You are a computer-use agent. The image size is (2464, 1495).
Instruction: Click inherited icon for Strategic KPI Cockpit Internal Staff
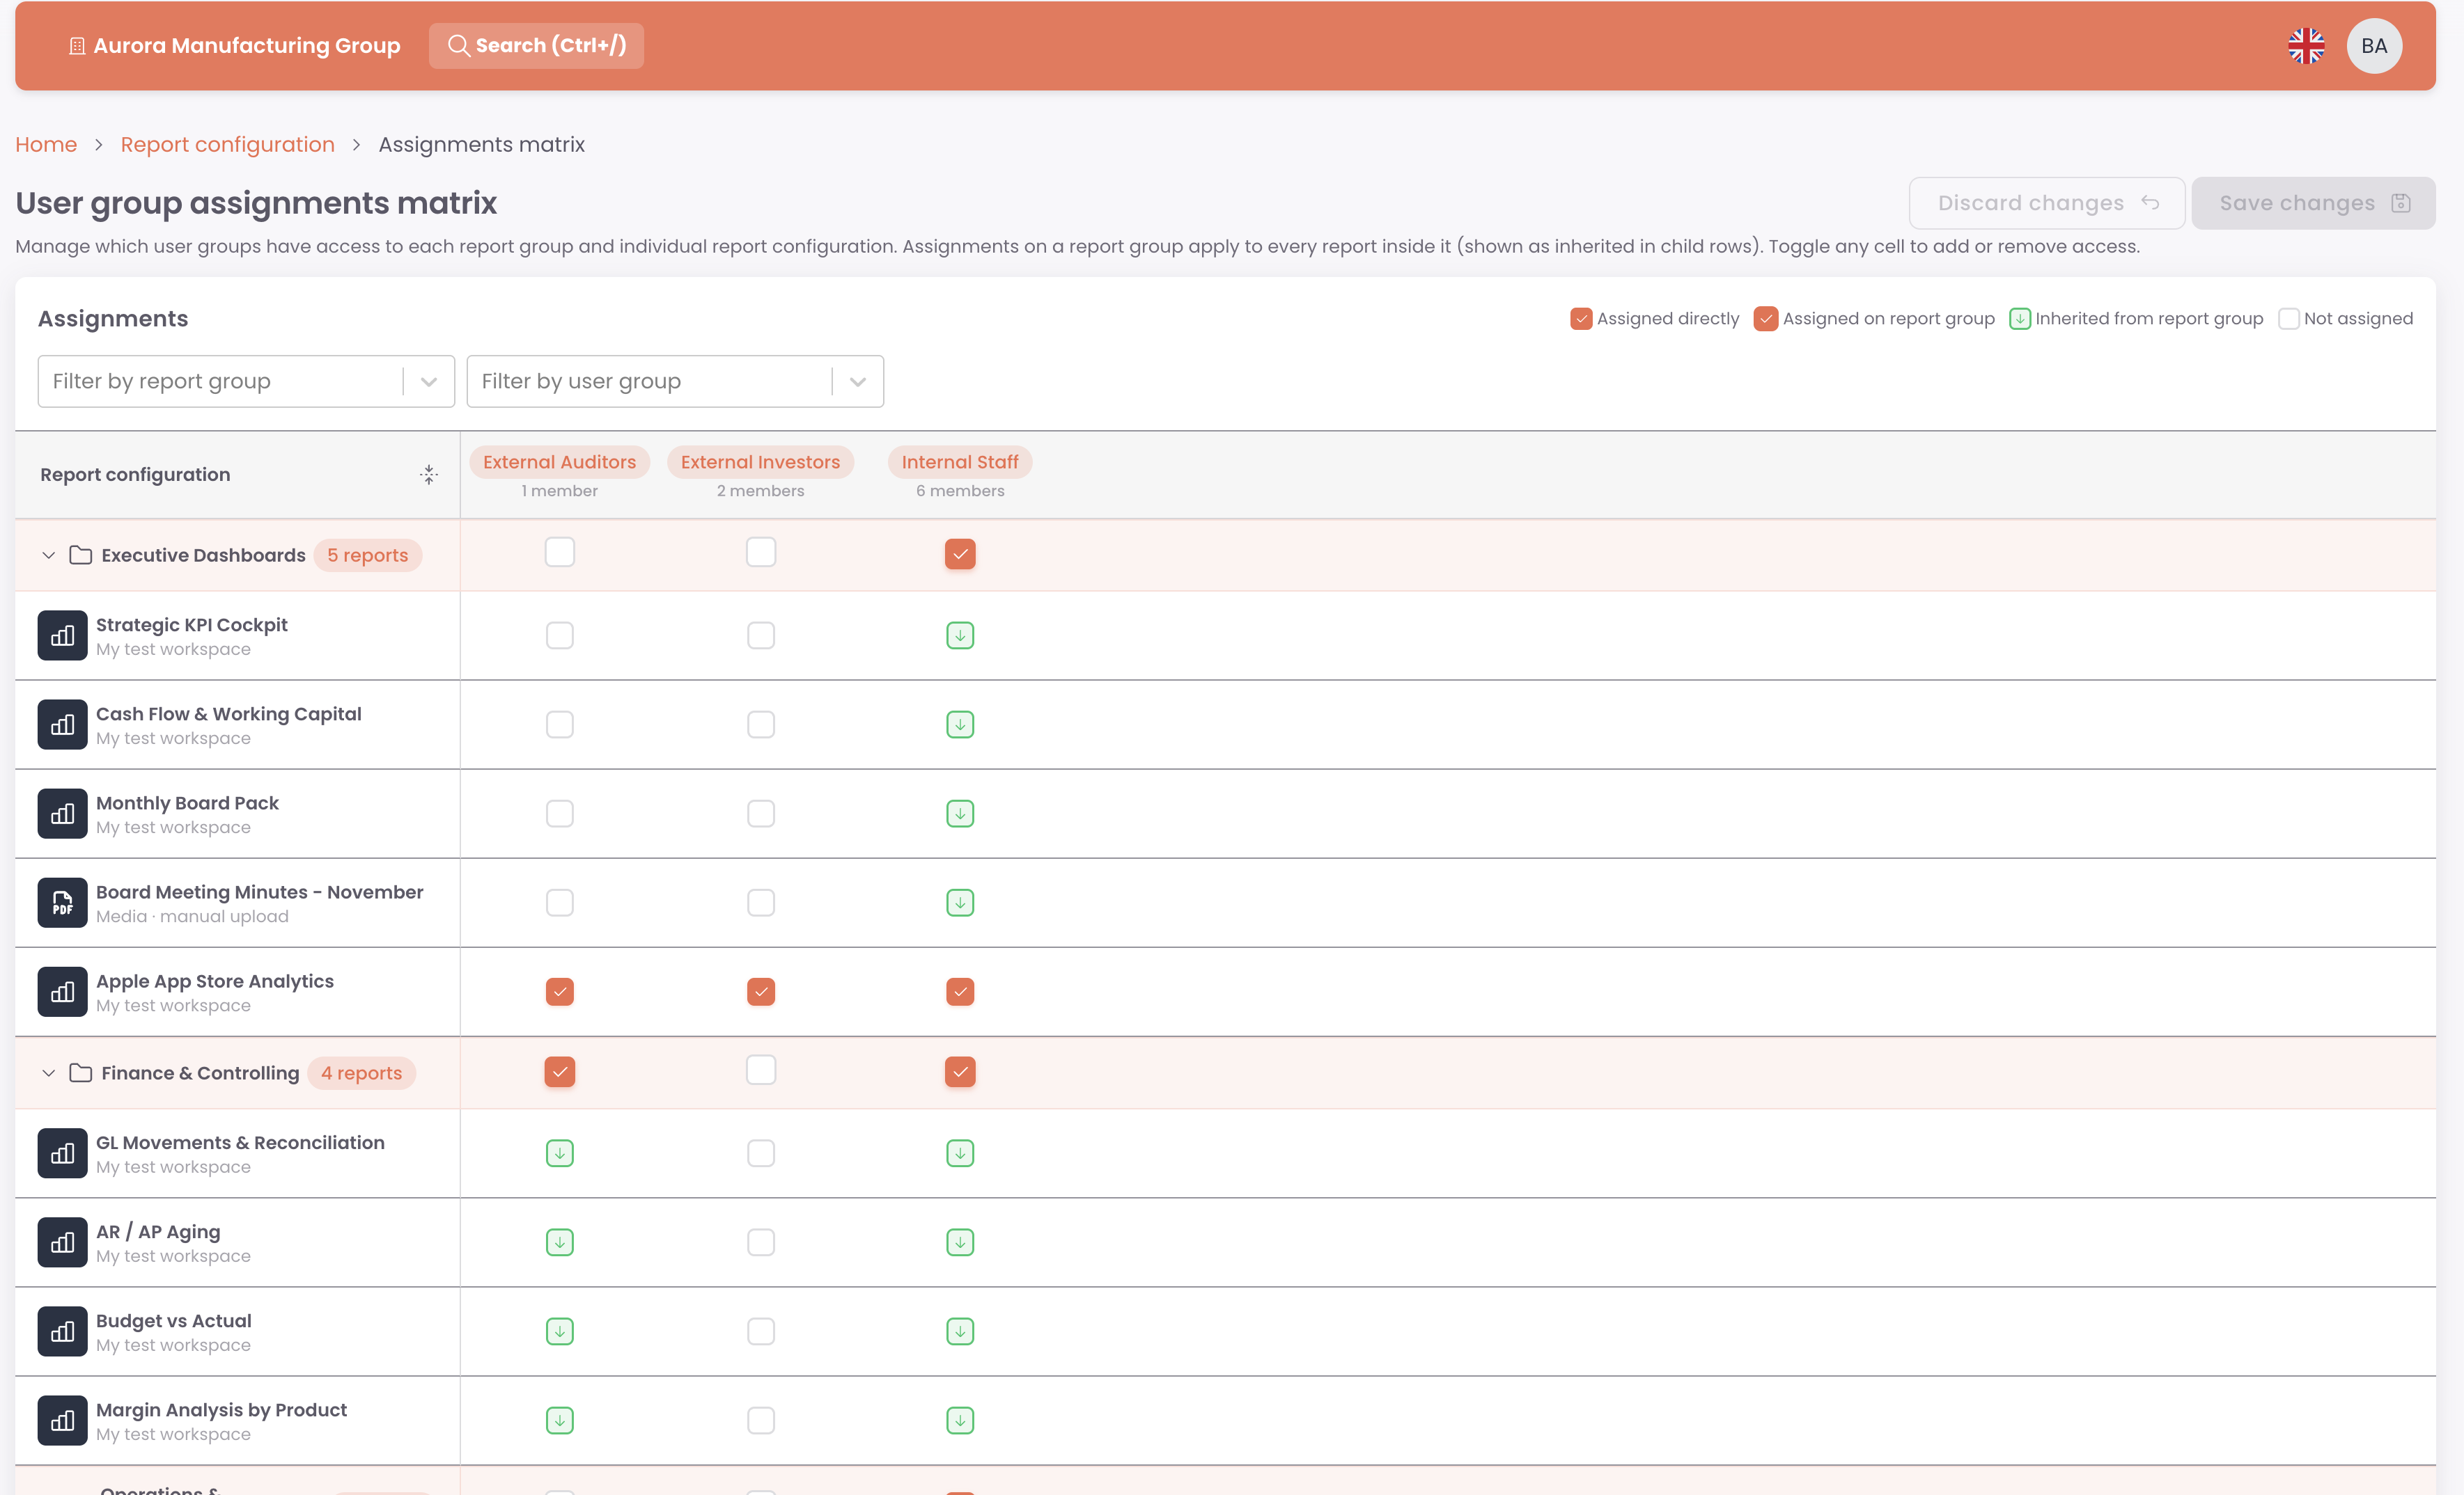[960, 635]
